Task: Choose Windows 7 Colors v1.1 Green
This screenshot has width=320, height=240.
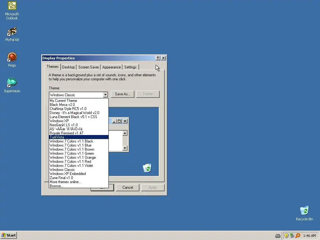Action: click(x=78, y=153)
